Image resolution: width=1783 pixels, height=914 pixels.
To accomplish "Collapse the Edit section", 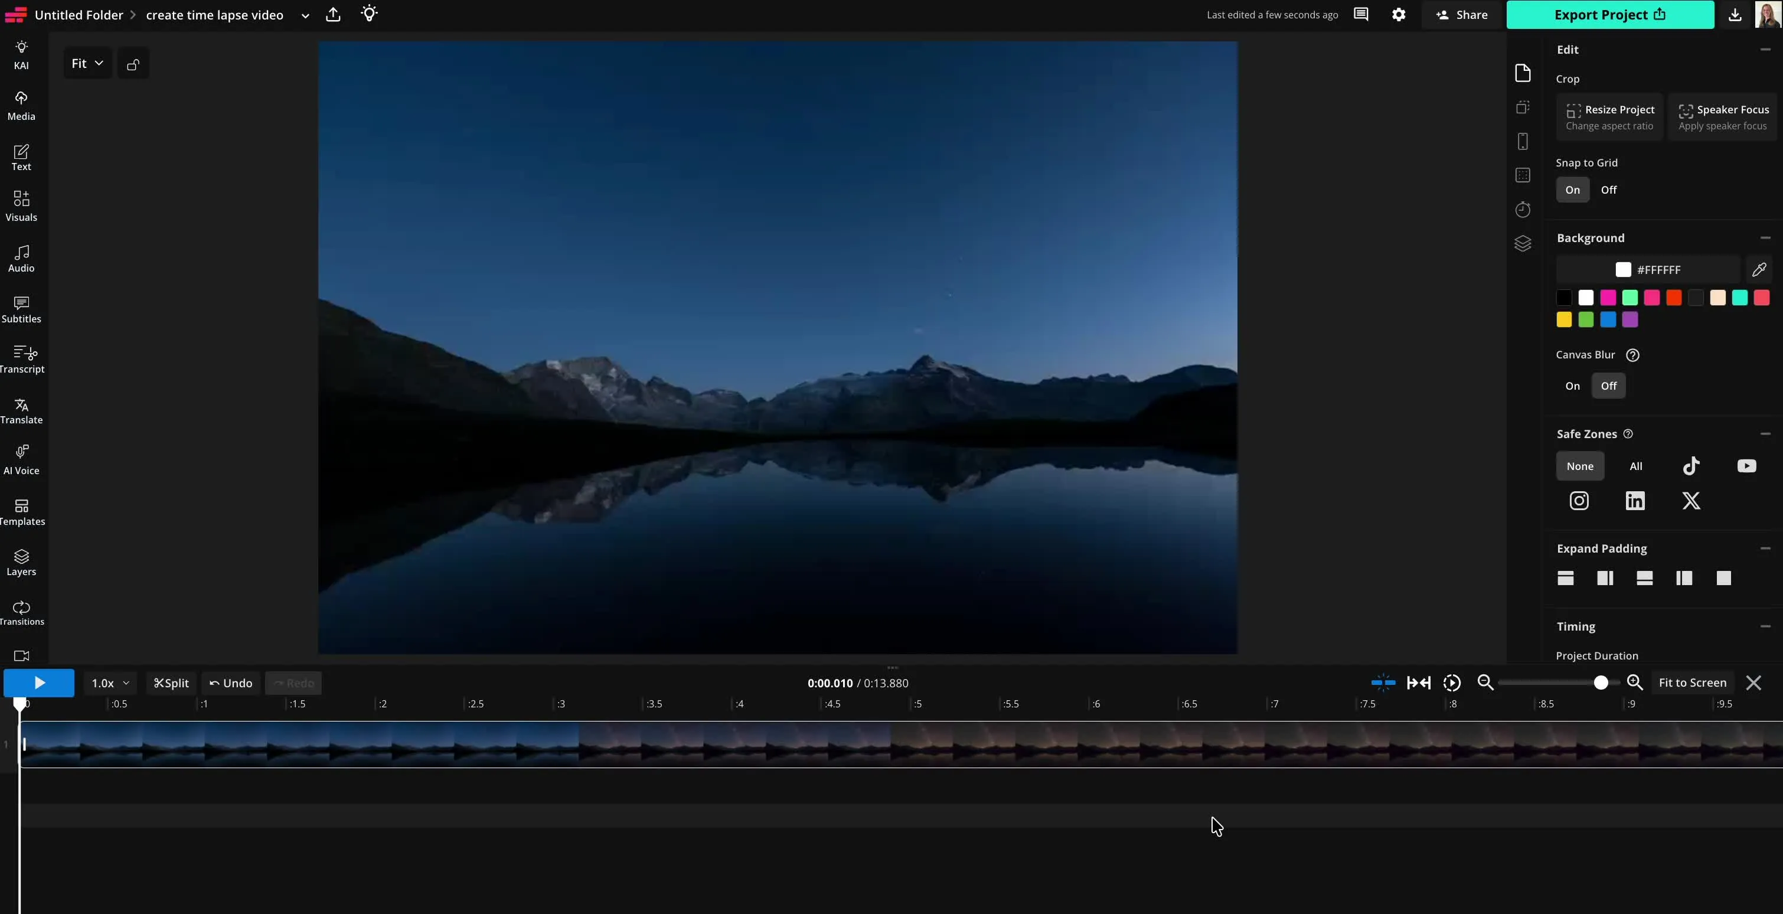I will click(1765, 49).
